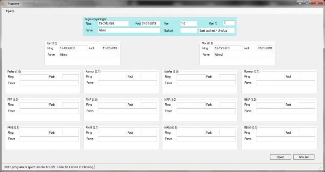
Task: Click the Far Født field 11-02-2018
Action: pyautogui.click(x=110, y=48)
